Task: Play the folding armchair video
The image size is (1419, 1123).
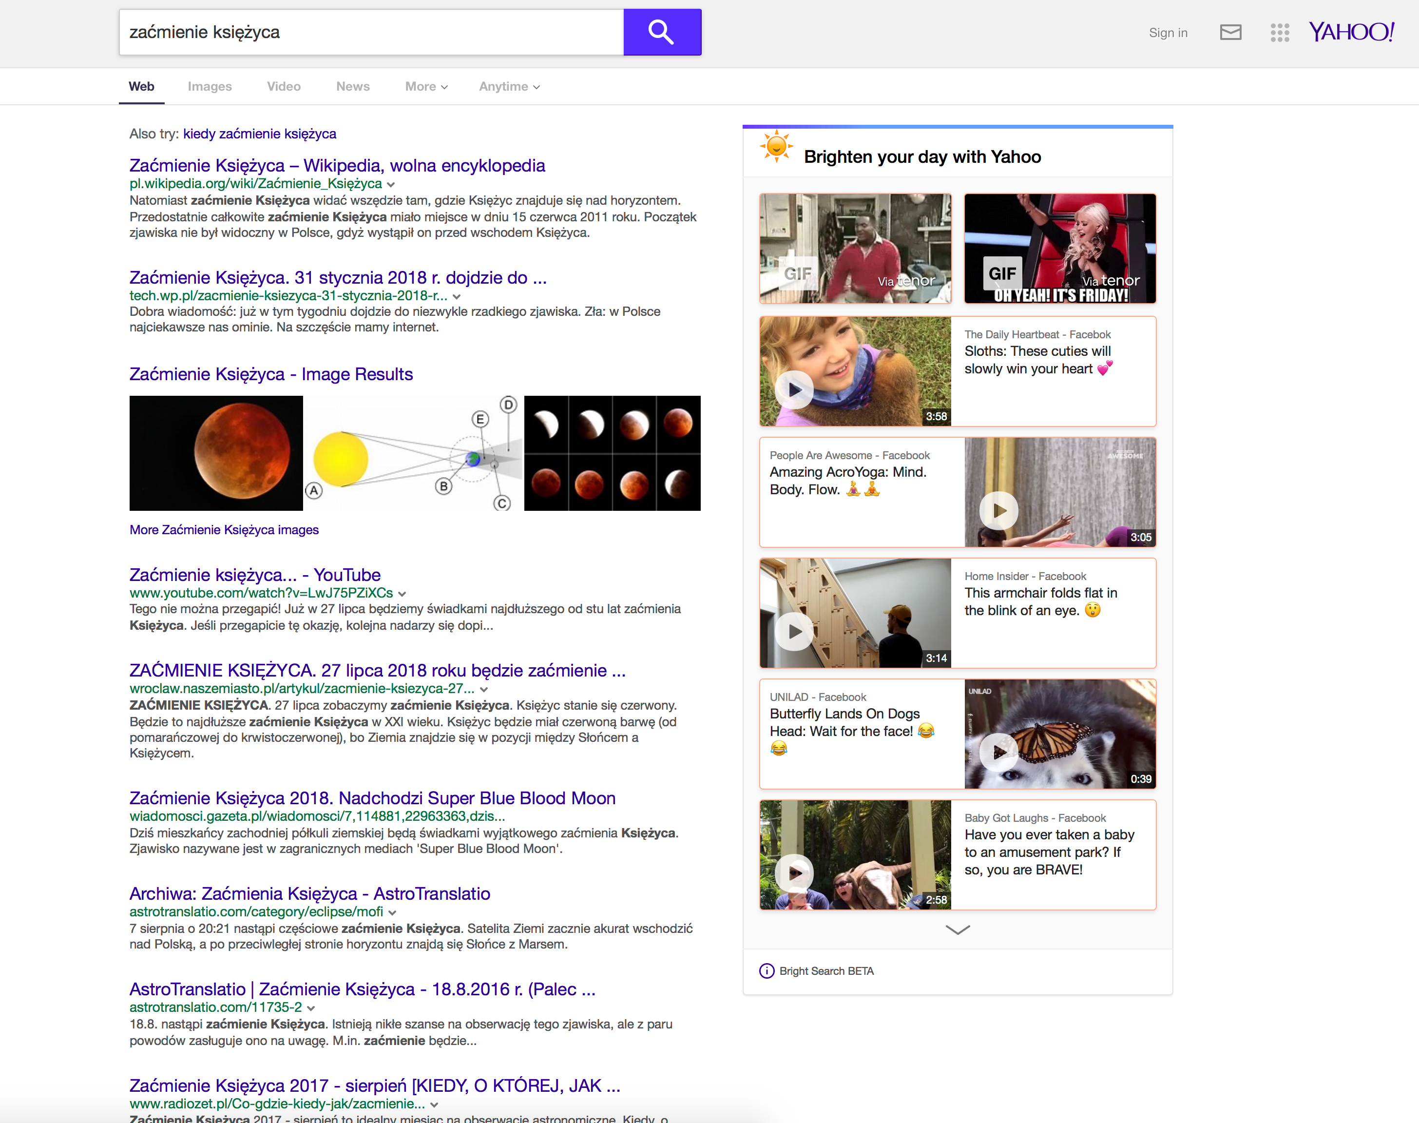Action: [794, 631]
